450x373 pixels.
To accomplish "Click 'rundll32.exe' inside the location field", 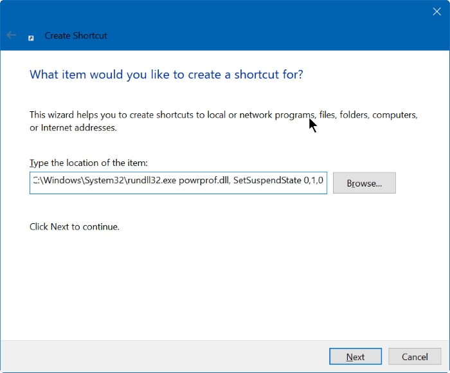I will [157, 181].
